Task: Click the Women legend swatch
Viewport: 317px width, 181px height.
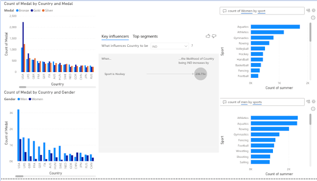Action: (x=30, y=99)
